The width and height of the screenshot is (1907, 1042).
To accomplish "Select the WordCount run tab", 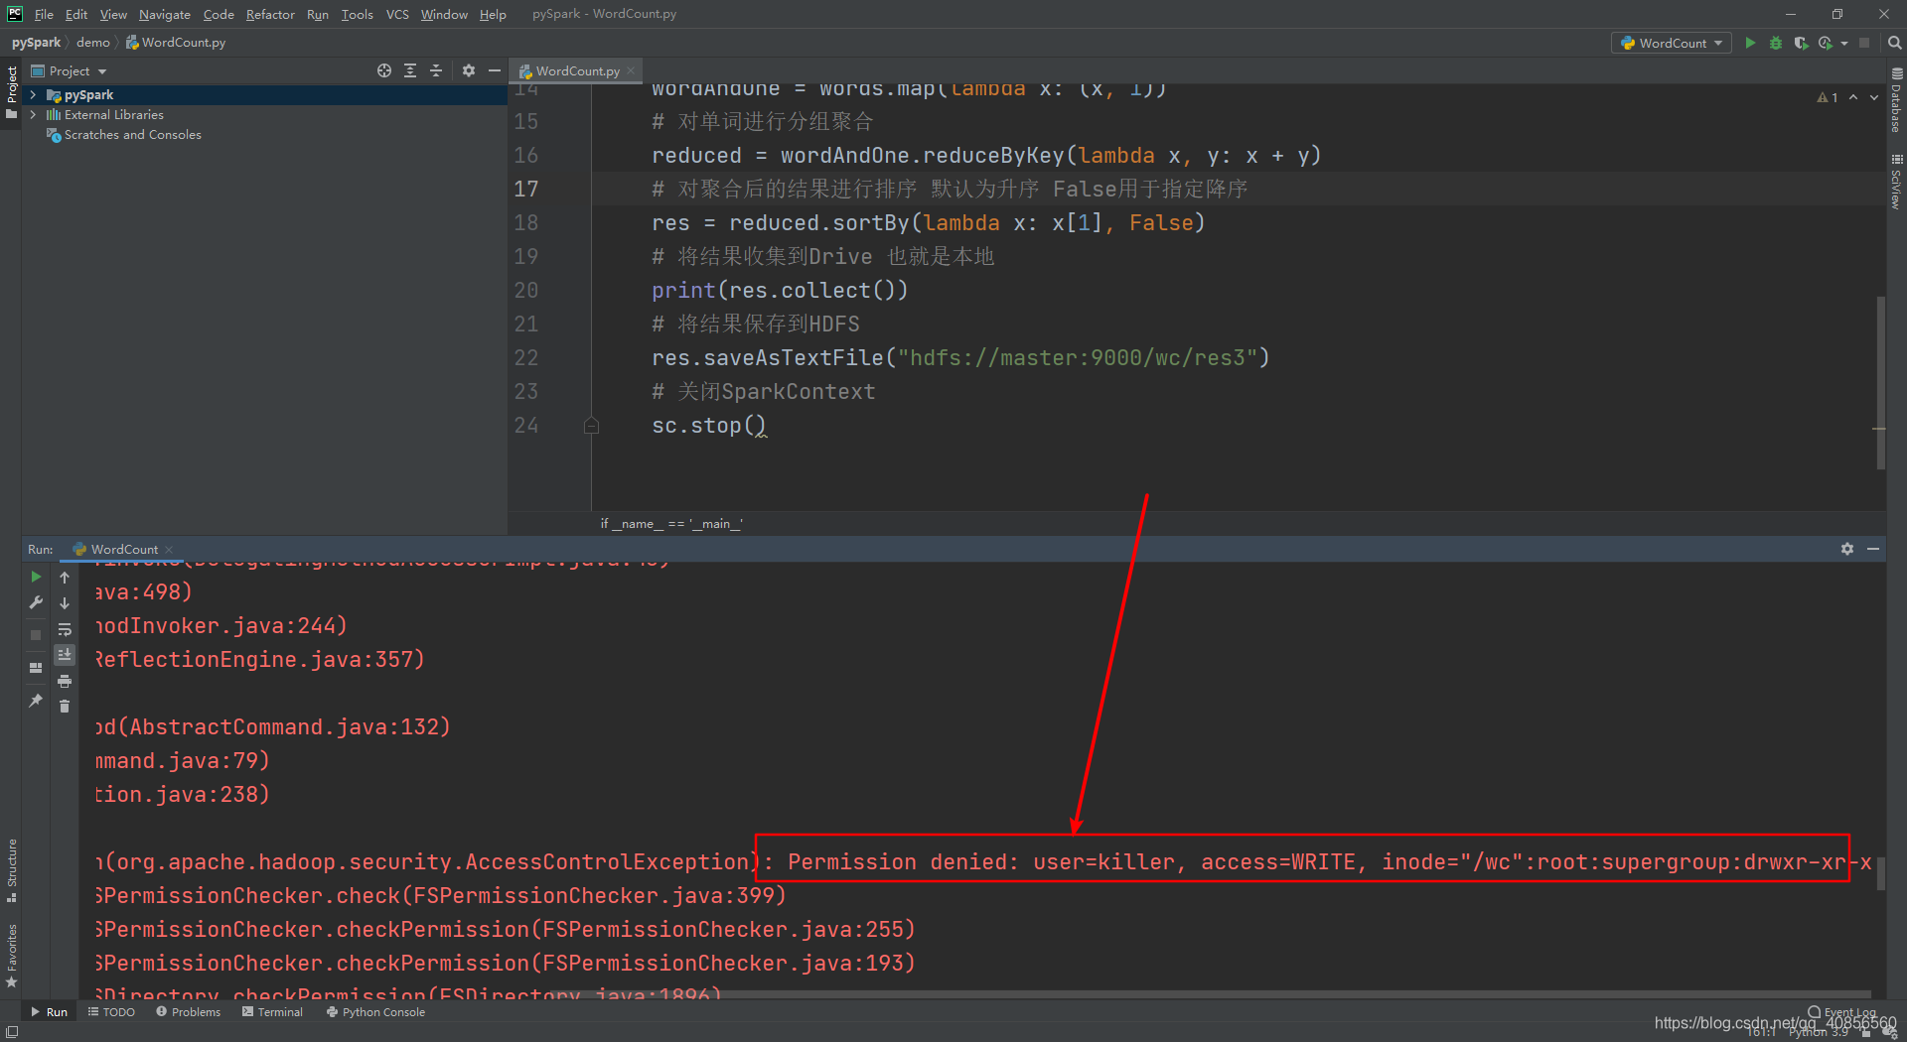I will point(123,549).
